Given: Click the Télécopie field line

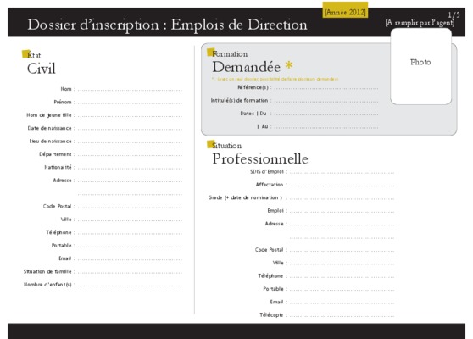Looking at the screenshot, I should [x=342, y=316].
